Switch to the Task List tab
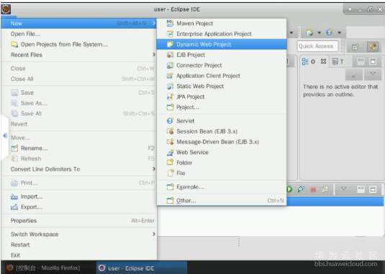 [x=338, y=62]
